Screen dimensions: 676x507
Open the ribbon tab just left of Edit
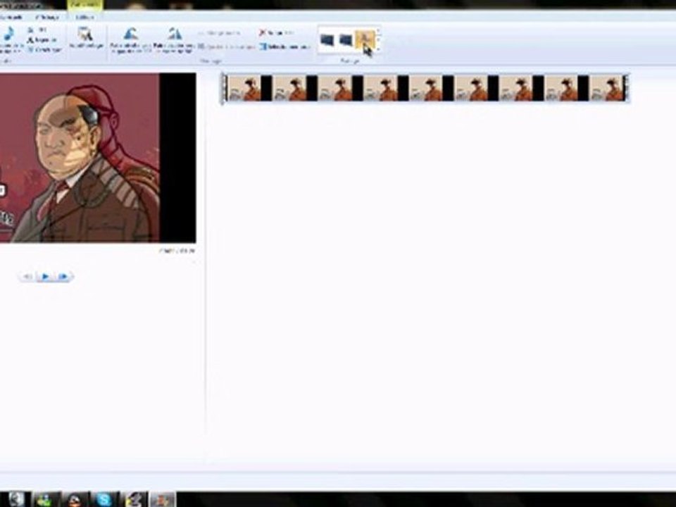point(47,17)
